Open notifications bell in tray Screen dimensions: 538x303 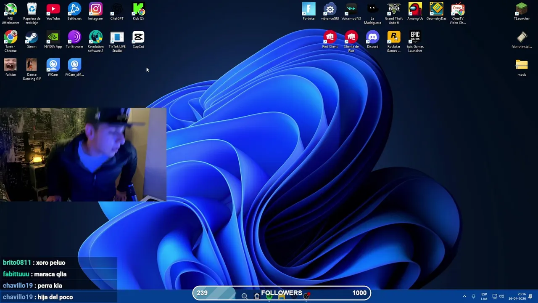[530, 296]
